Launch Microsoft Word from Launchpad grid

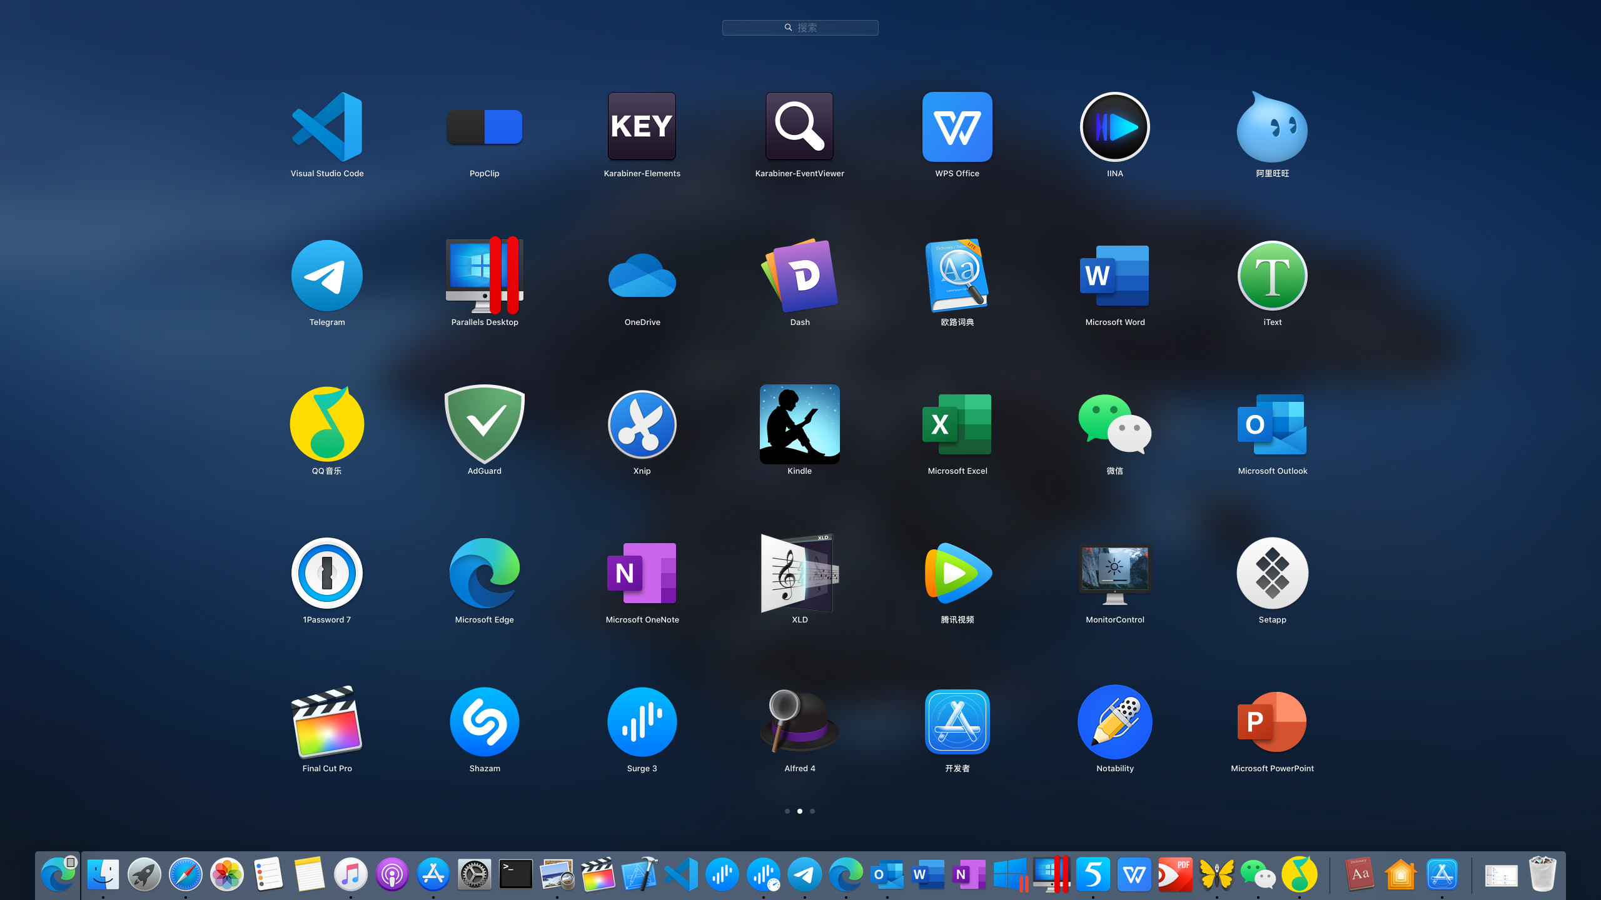[1115, 276]
